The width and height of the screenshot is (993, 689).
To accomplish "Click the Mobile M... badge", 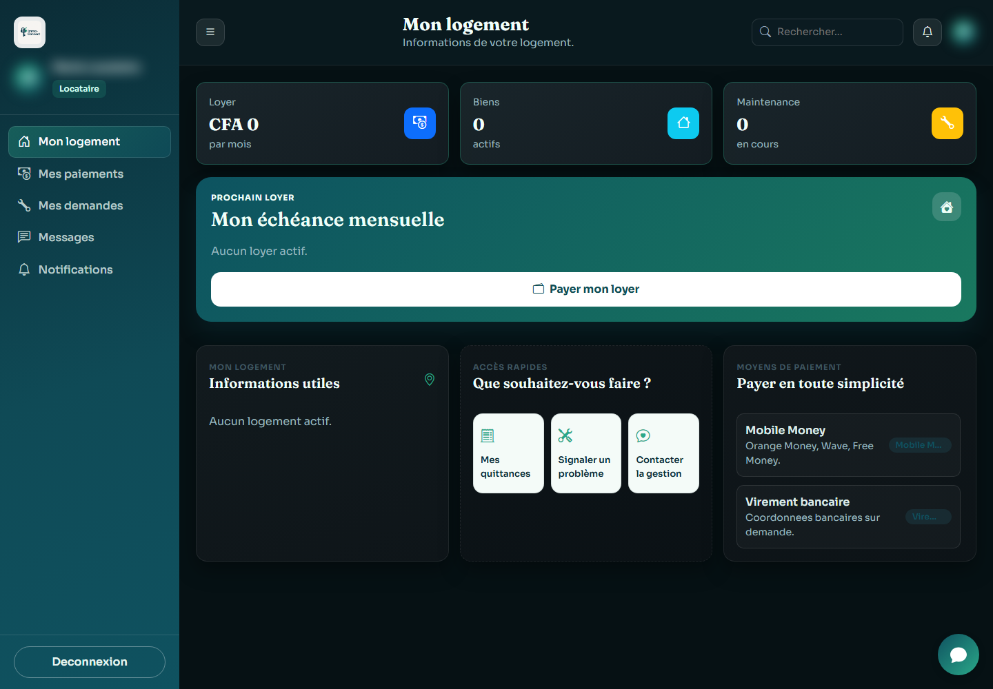I will coord(920,445).
